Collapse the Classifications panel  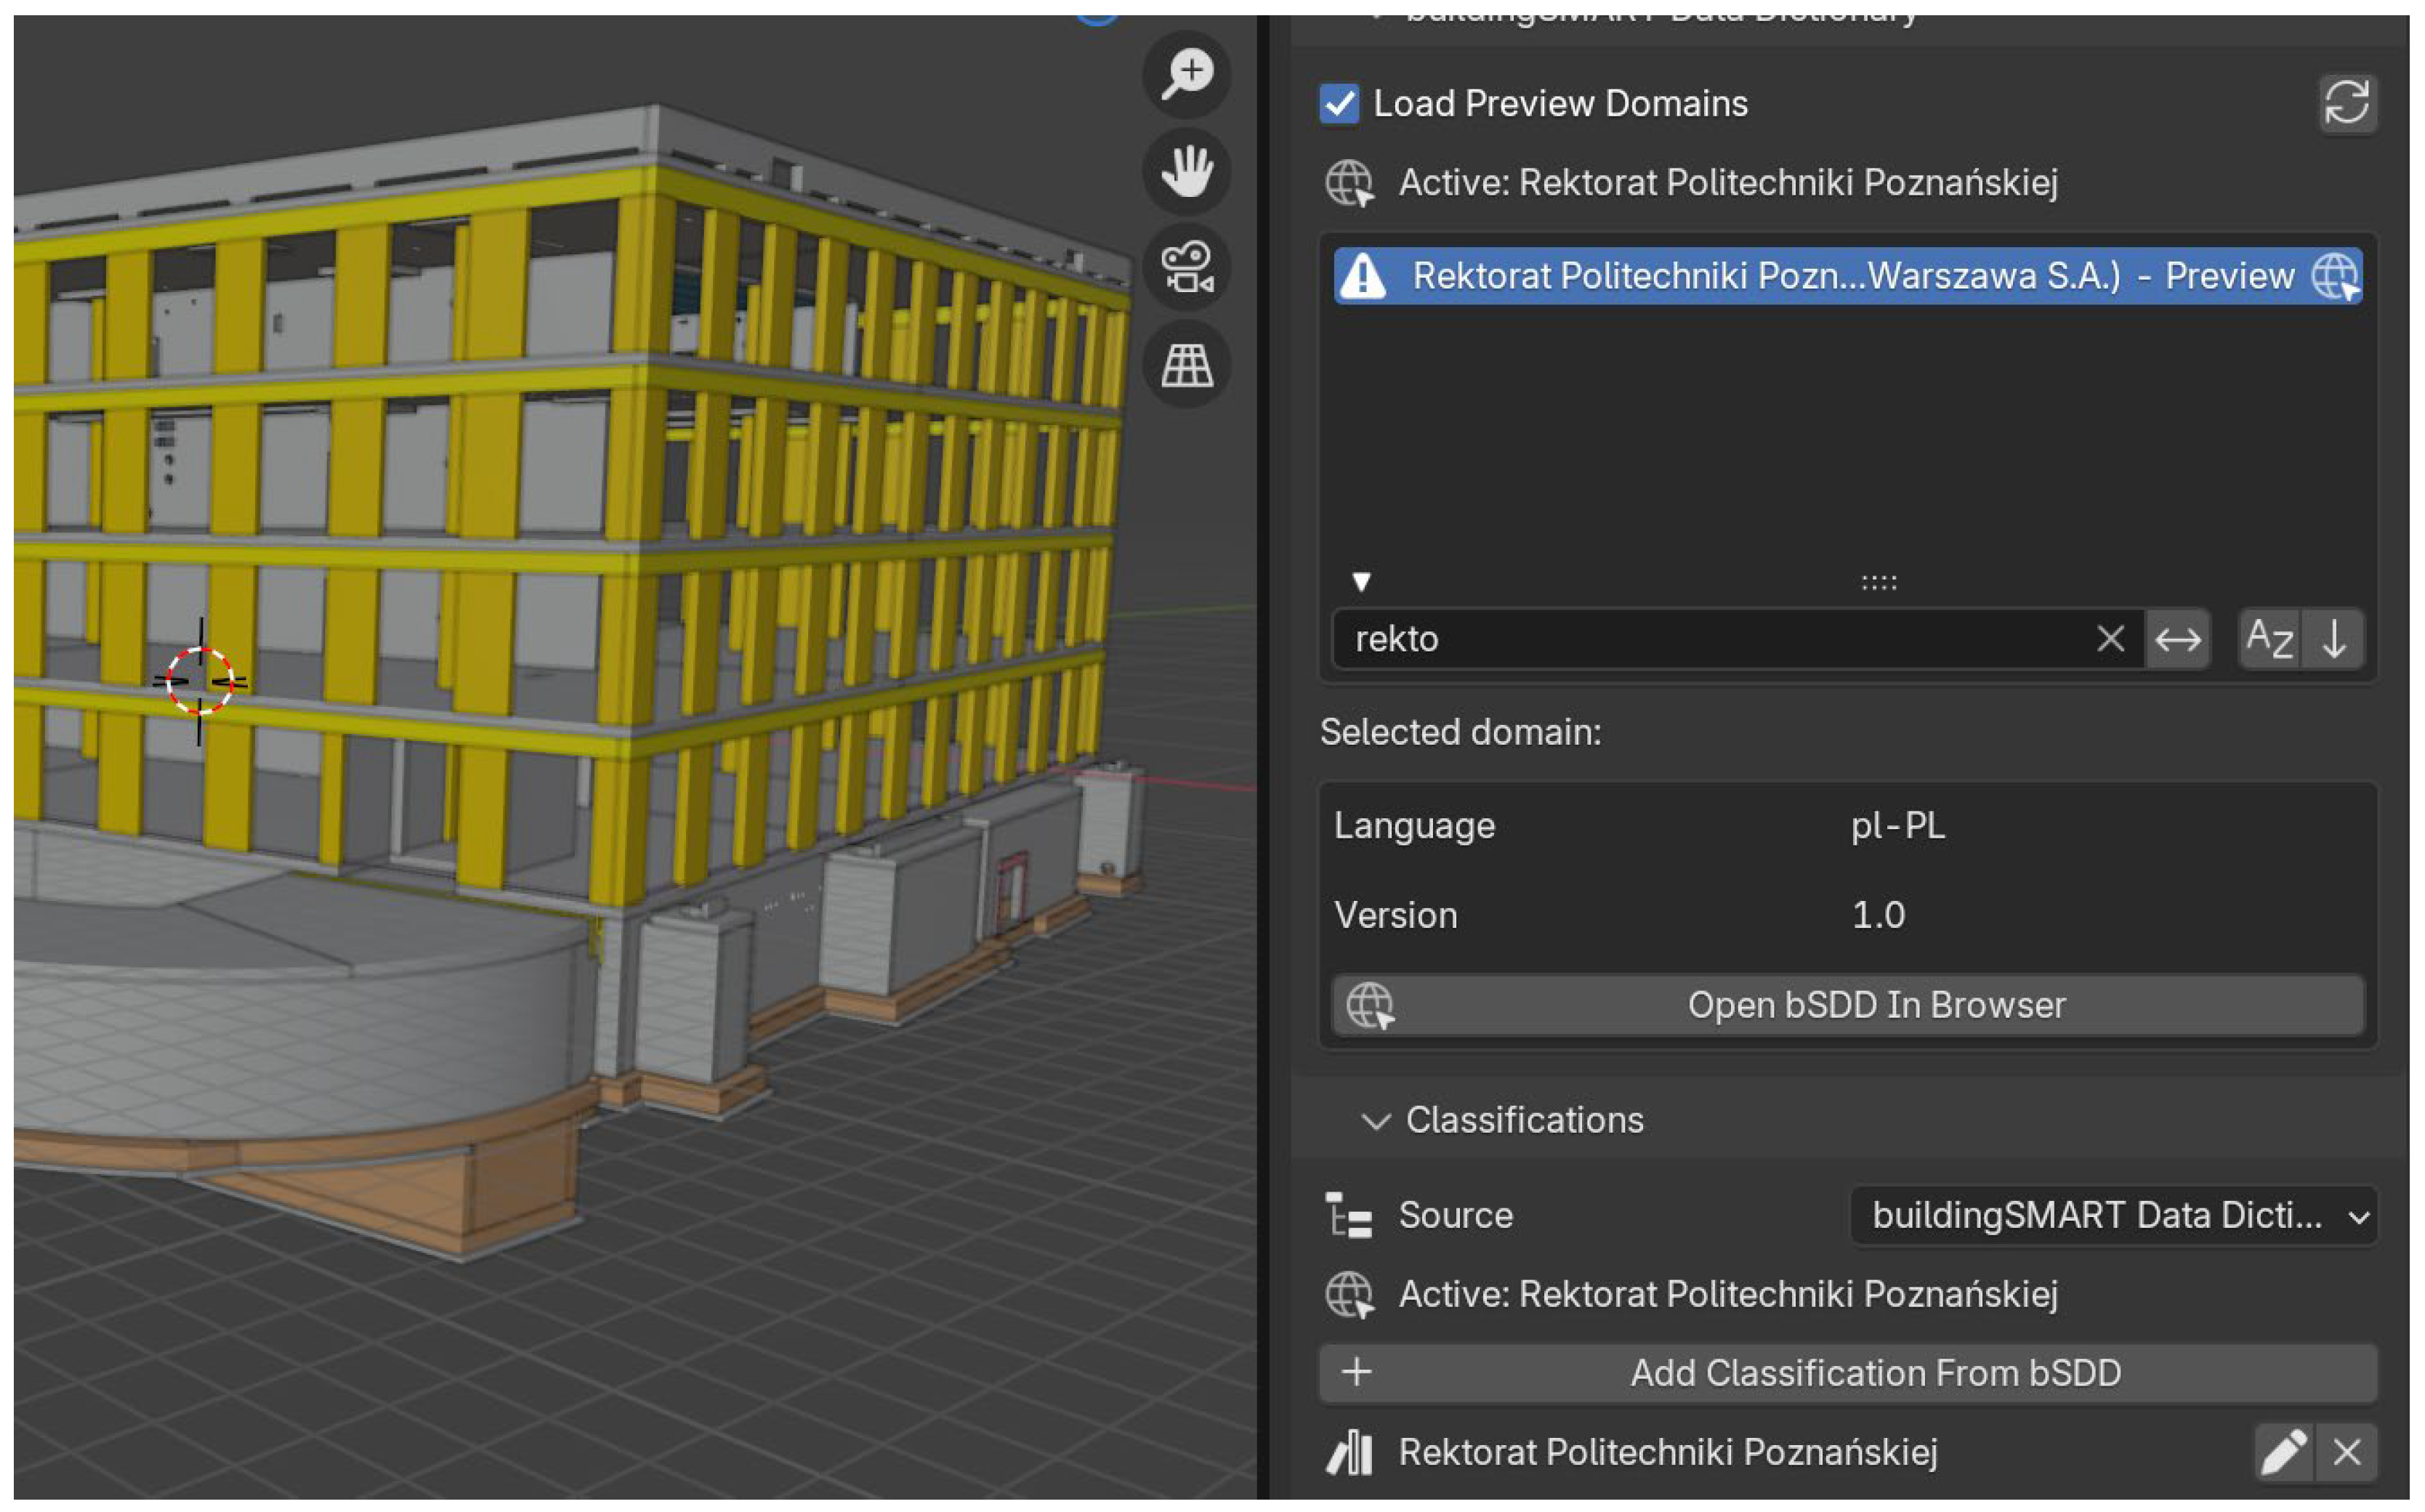(1376, 1121)
